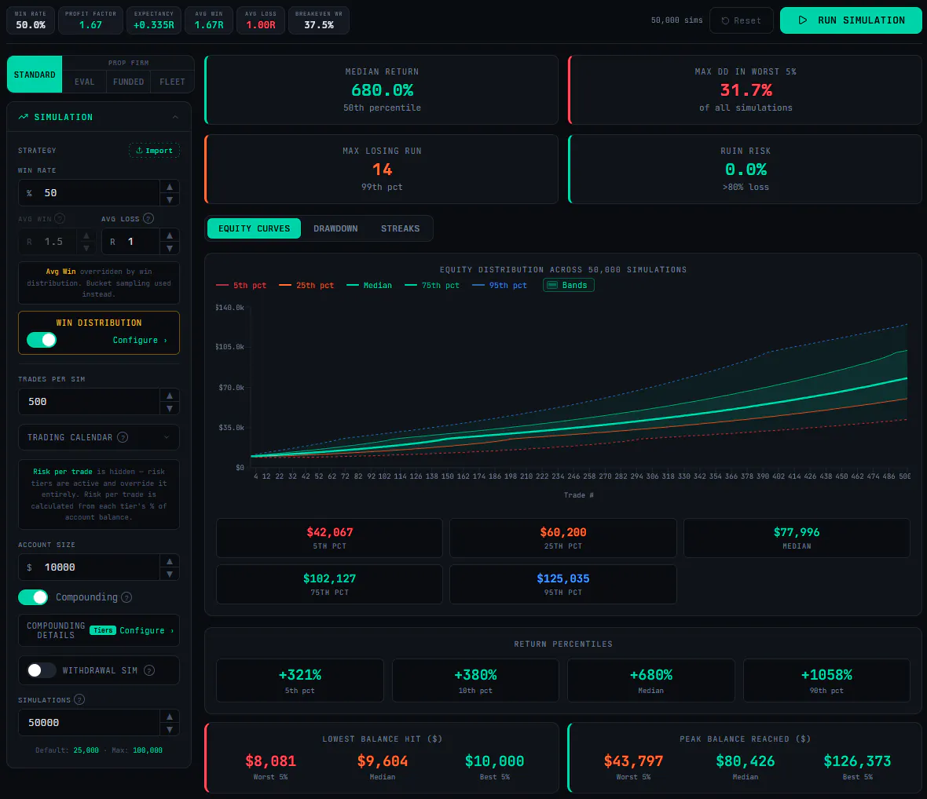Disable the Compounding switch
This screenshot has height=799, width=927.
(x=33, y=597)
